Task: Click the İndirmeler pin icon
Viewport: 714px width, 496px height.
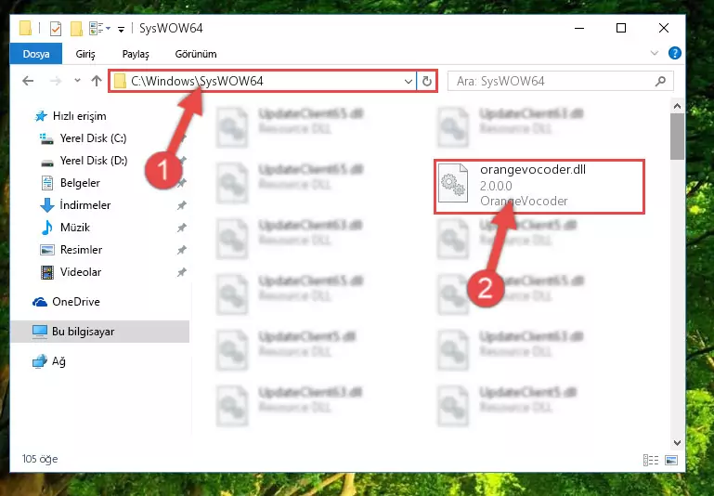Action: pos(182,205)
